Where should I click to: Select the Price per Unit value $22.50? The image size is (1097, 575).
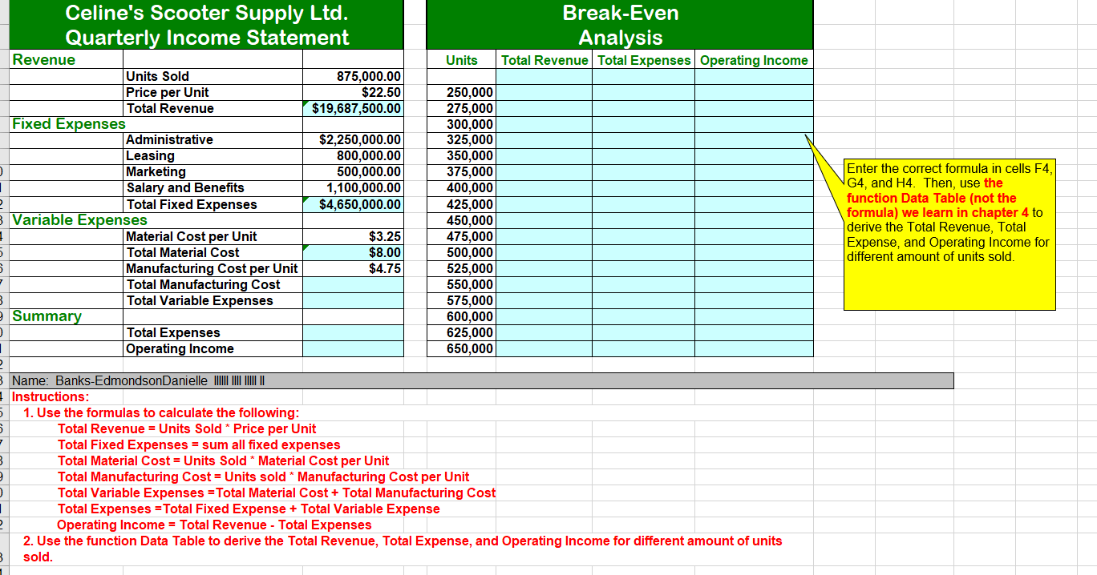click(353, 92)
